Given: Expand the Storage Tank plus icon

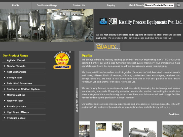Looking at the screenshot, I should [x=5, y=77].
